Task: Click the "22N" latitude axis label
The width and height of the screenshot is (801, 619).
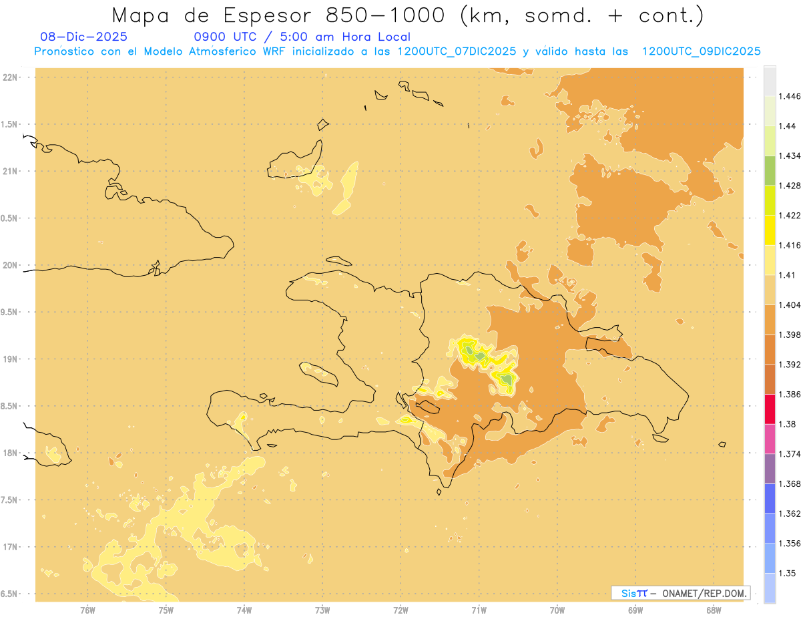Action: [x=10, y=77]
